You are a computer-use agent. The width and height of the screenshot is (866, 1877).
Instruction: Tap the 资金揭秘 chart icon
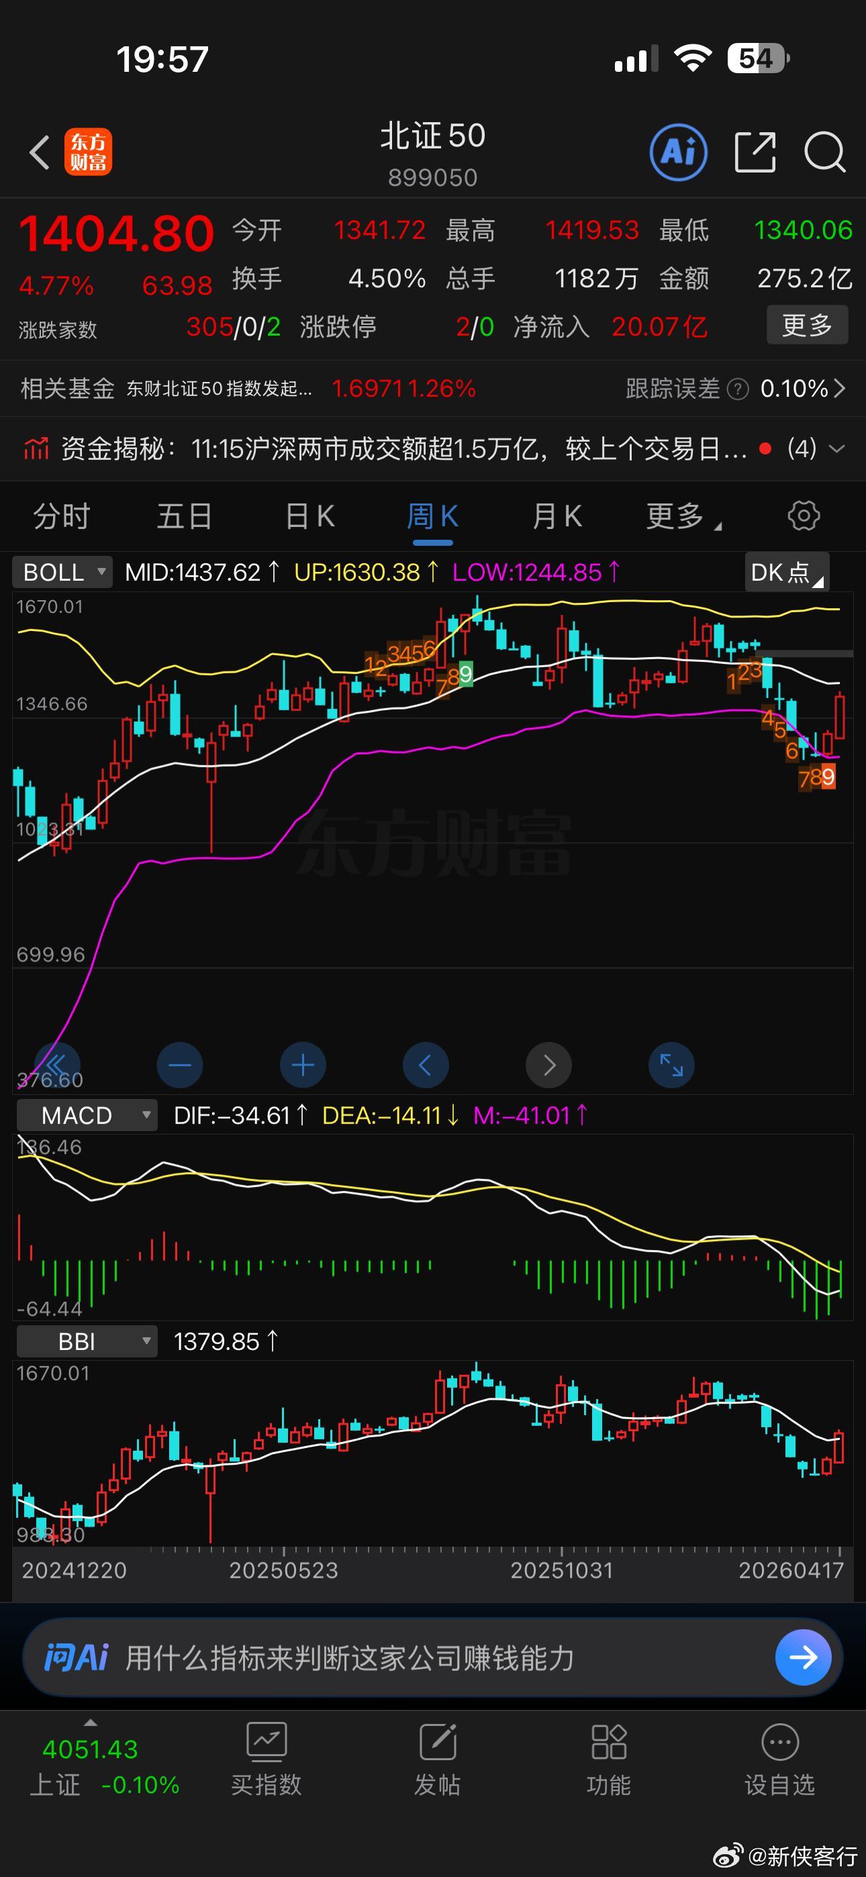point(36,449)
